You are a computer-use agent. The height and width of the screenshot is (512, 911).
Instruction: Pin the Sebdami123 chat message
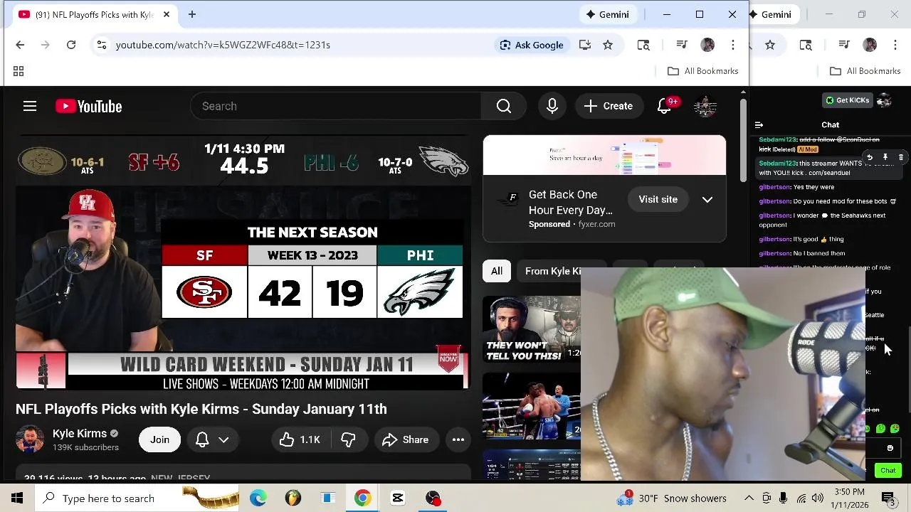pyautogui.click(x=885, y=157)
